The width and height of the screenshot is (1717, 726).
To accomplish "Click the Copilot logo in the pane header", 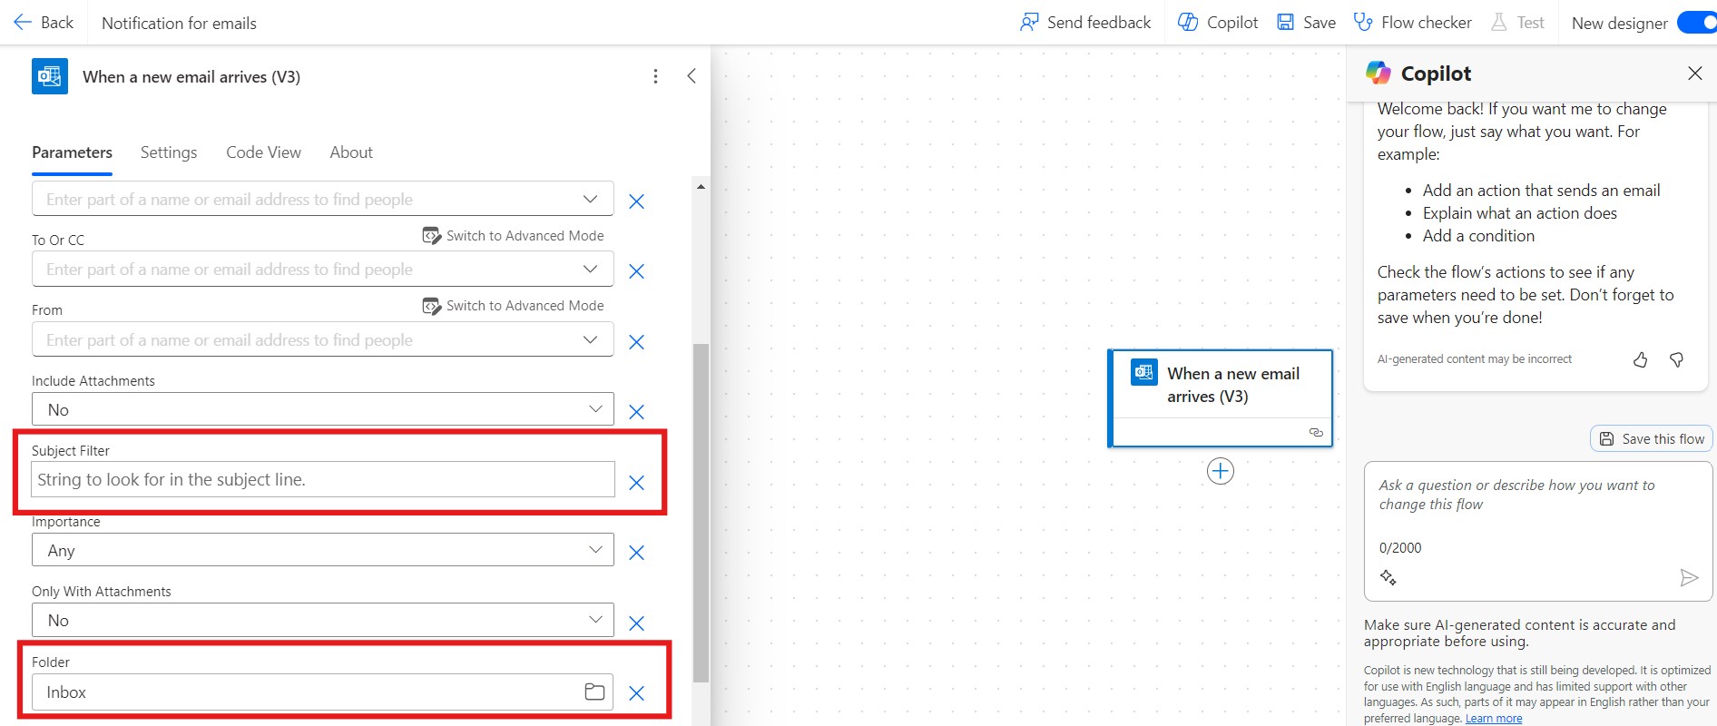I will point(1379,73).
